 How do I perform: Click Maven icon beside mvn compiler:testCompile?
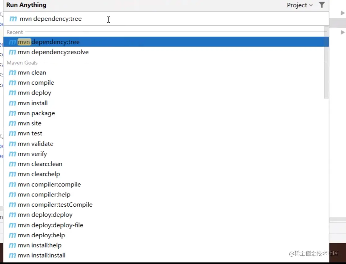[x=12, y=205]
